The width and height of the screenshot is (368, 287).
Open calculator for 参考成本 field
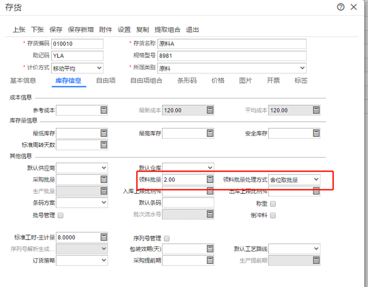point(104,110)
